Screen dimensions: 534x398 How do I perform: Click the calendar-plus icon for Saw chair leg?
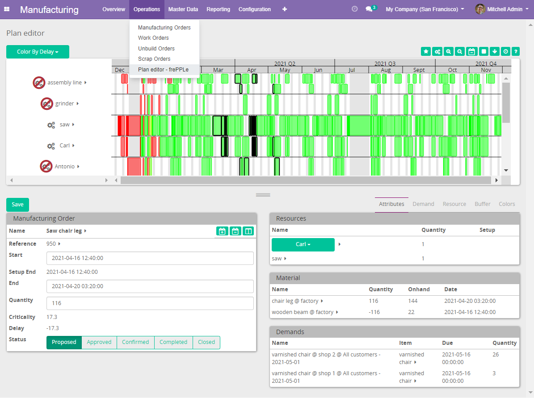(222, 231)
